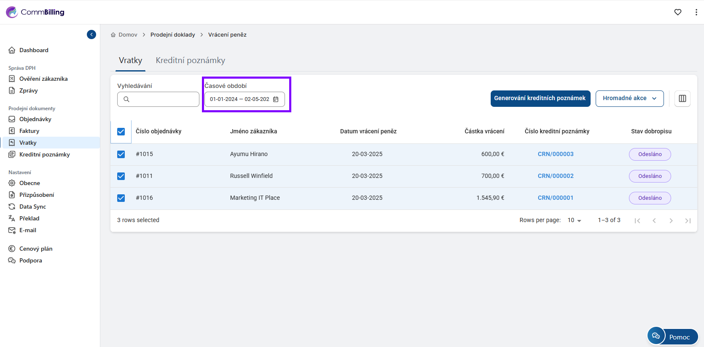Screen dimensions: 704x347
Task: Click the home icon in breadcrumb
Action: (x=113, y=35)
